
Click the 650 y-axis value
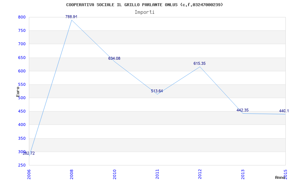[22, 58]
